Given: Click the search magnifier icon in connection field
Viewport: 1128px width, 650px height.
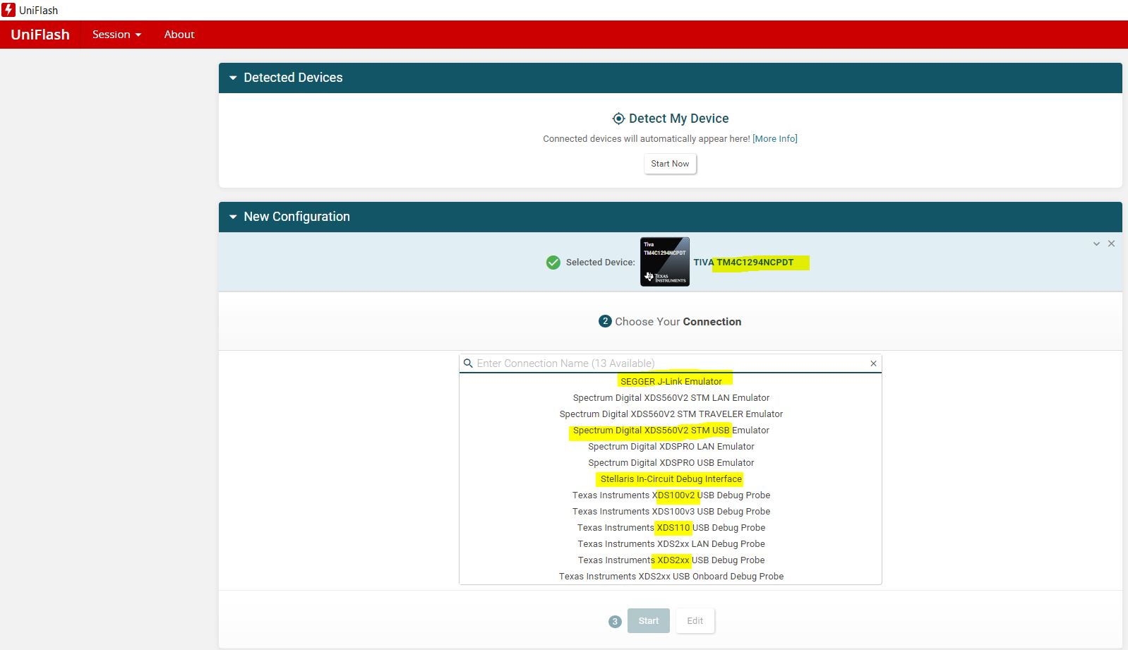Looking at the screenshot, I should coord(468,363).
